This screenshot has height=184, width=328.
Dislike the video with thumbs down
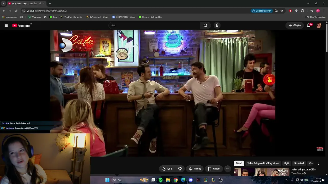180,169
